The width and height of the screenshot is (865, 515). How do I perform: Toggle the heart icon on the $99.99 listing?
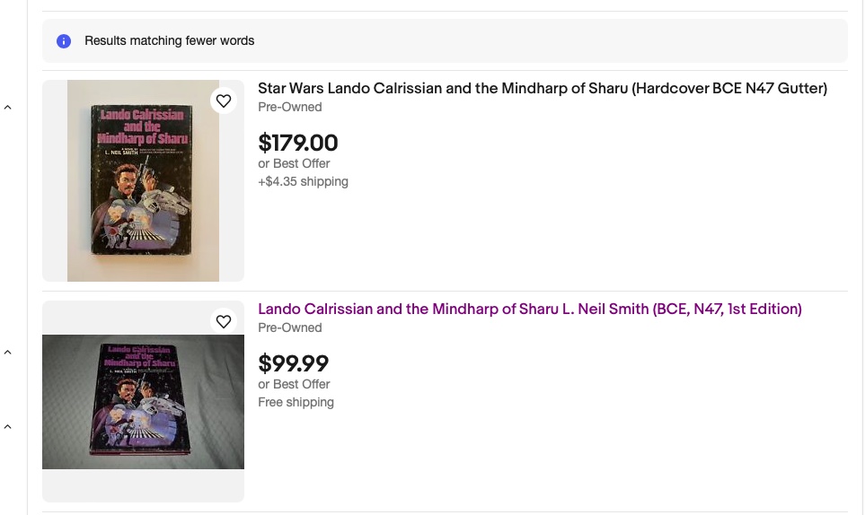point(224,321)
